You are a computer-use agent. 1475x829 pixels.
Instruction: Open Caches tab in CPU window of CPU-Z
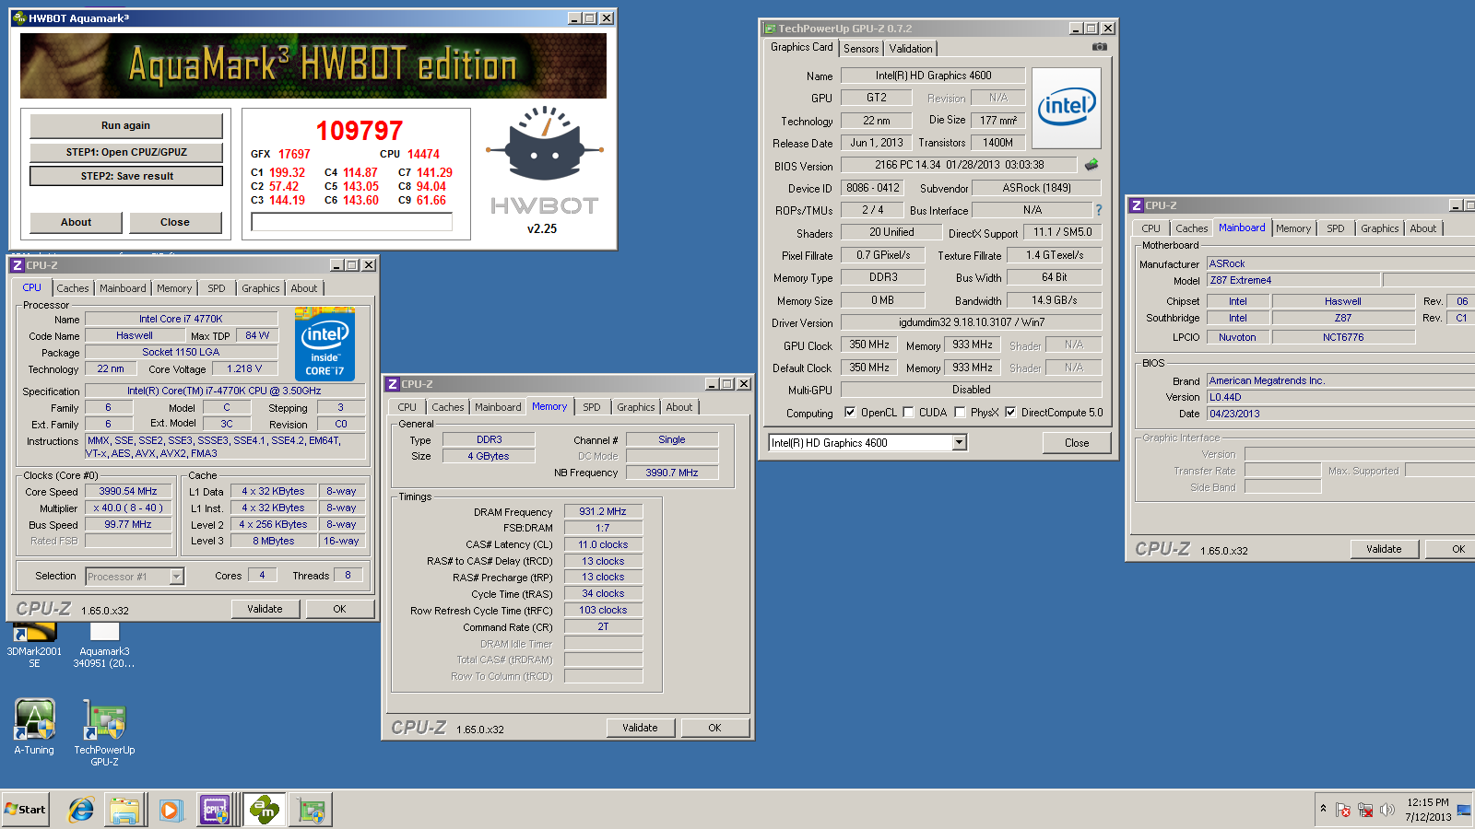coord(73,288)
